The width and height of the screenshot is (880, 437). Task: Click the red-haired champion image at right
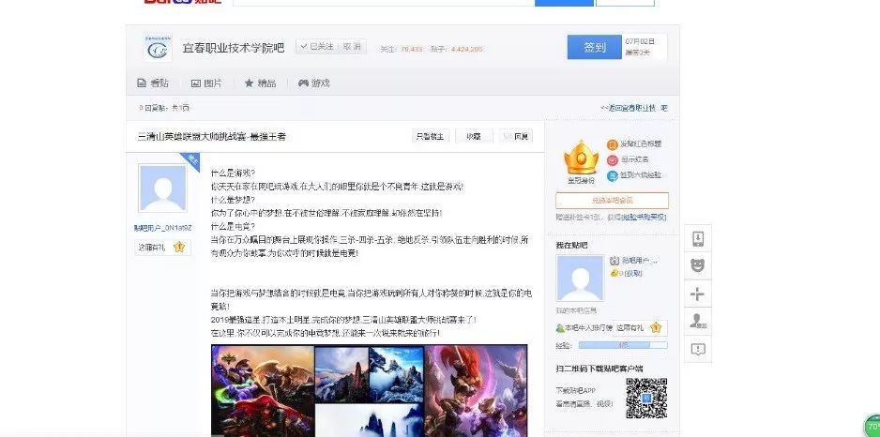(476, 391)
